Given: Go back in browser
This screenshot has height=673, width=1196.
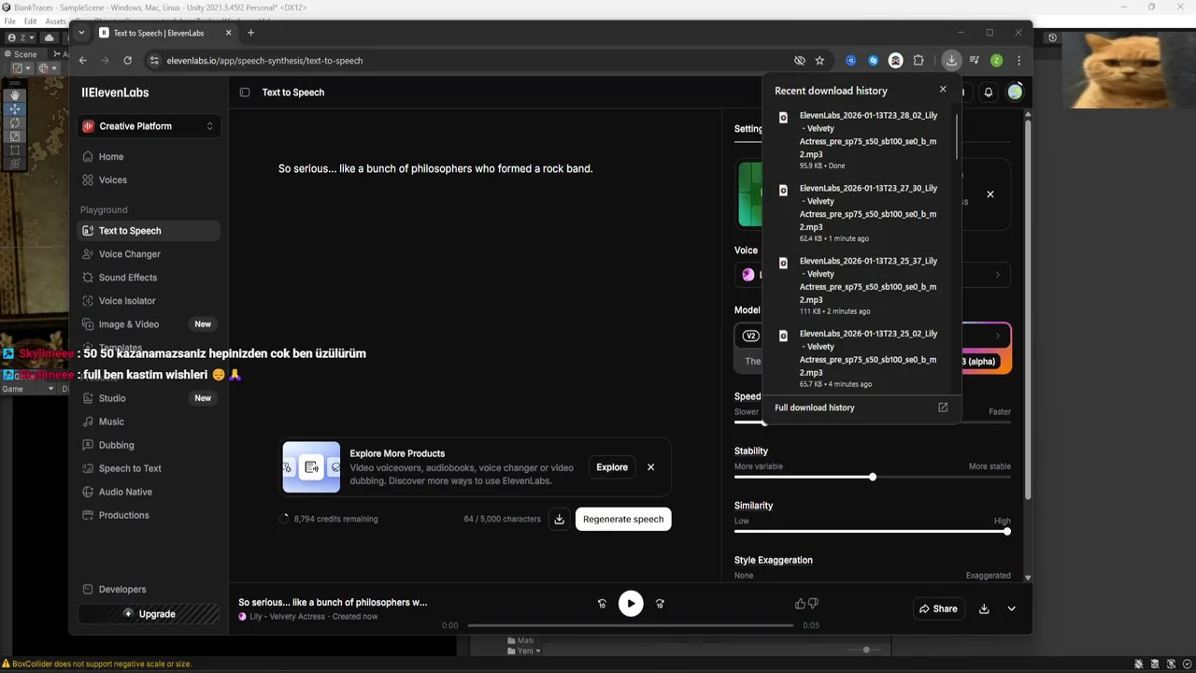Looking at the screenshot, I should click(x=82, y=60).
